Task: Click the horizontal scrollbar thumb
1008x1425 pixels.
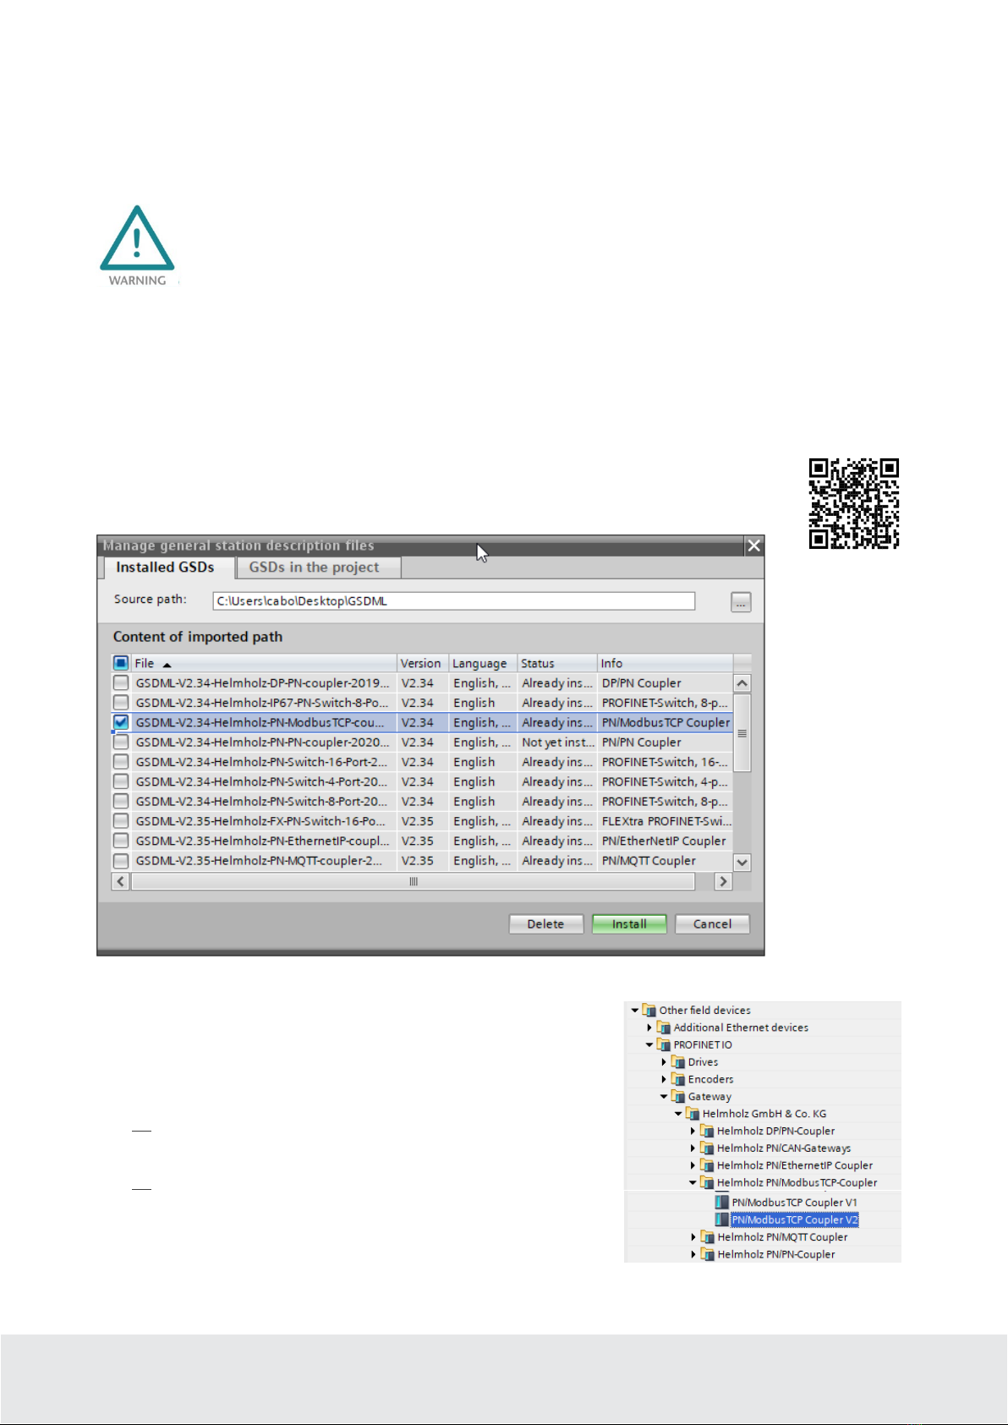Action: (414, 881)
